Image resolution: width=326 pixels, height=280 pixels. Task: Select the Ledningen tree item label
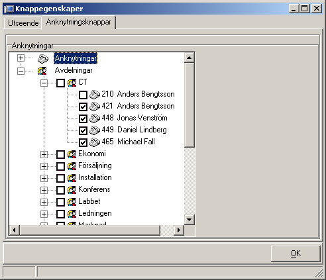pos(95,213)
